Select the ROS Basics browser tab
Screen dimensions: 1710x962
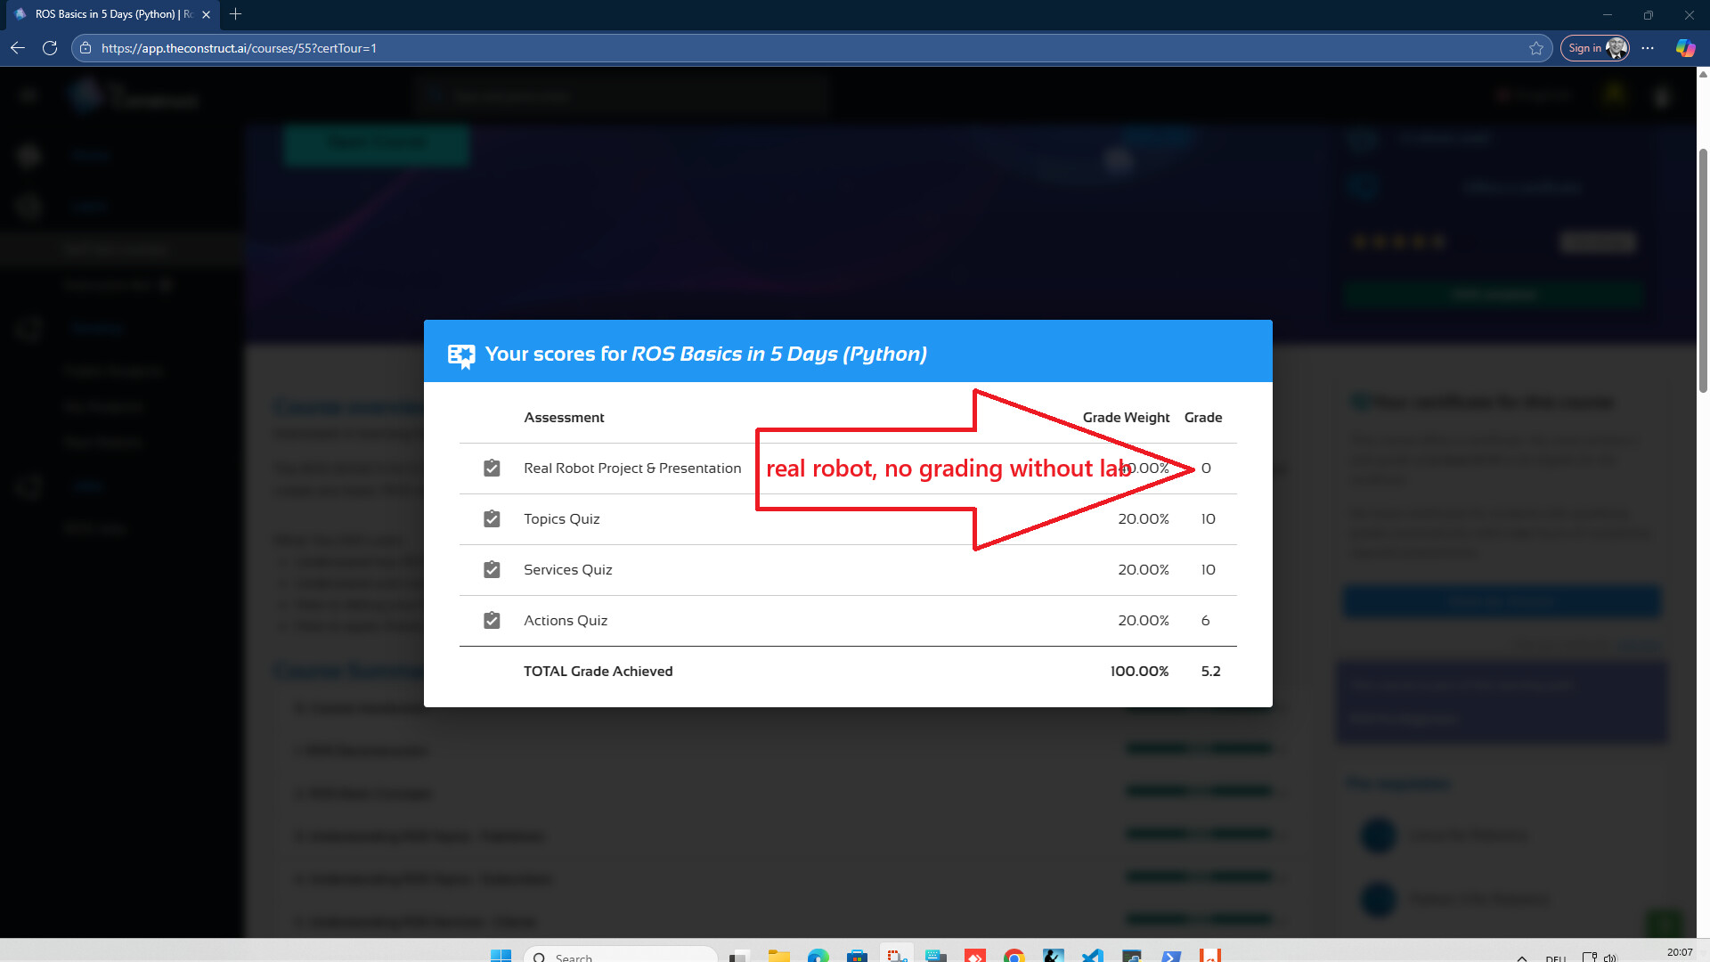coord(111,14)
